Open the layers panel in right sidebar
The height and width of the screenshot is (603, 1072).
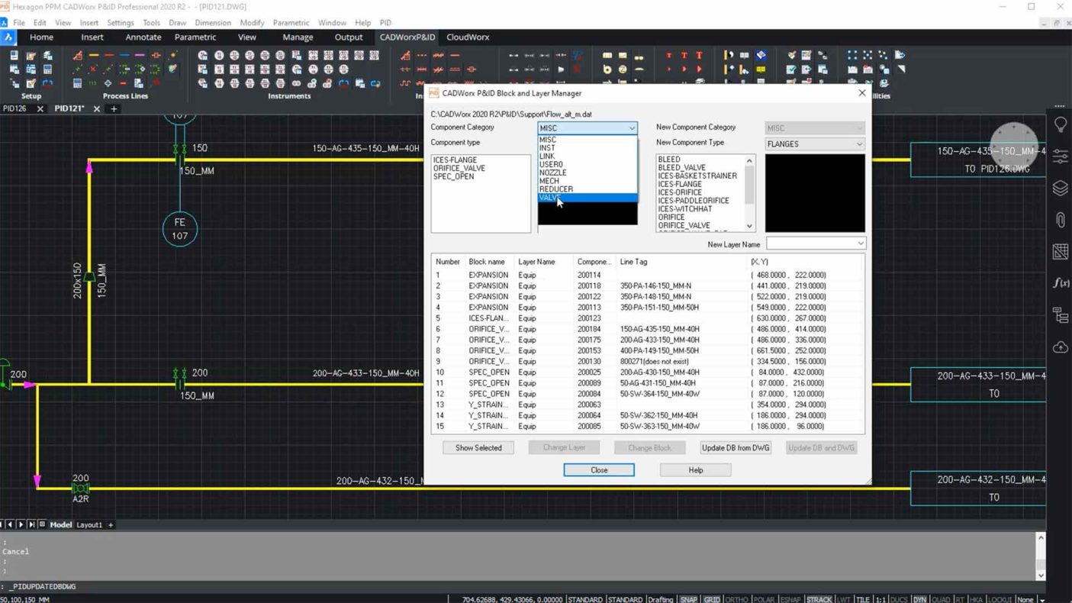(x=1060, y=189)
